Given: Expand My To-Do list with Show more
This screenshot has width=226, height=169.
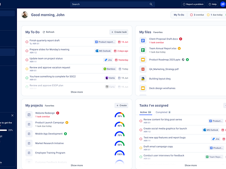Looking at the screenshot, I should click(77, 92).
